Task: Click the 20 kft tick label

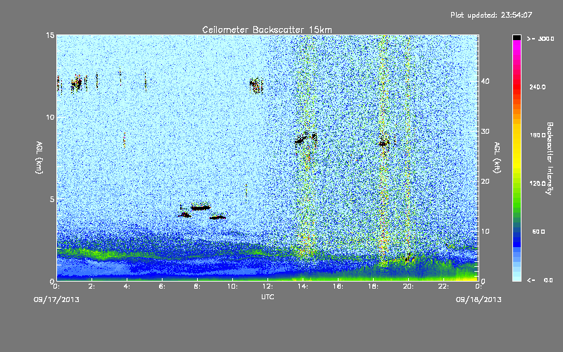Action: point(485,182)
